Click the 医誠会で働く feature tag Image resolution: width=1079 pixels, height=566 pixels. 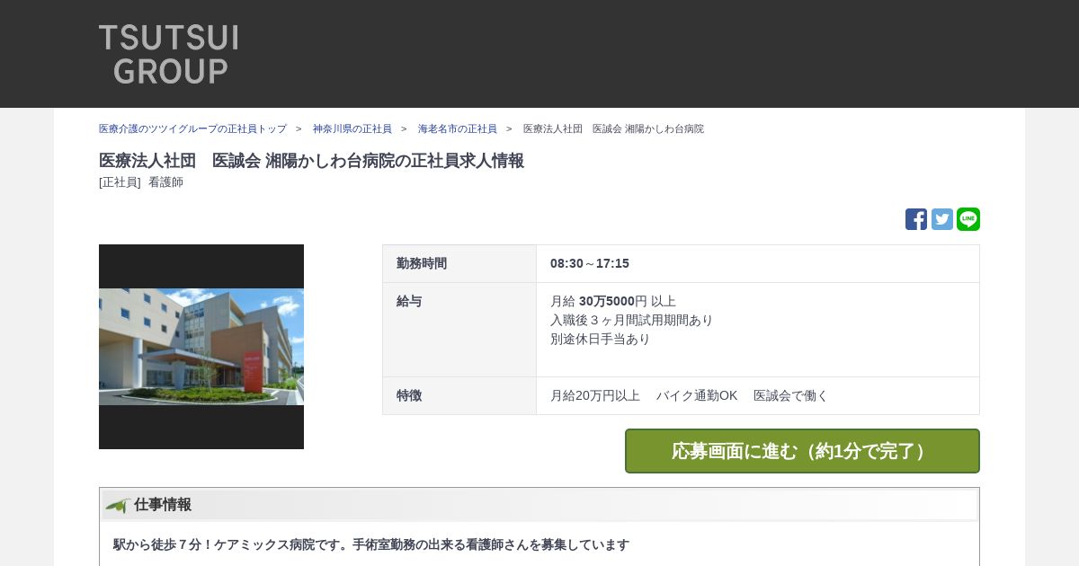pyautogui.click(x=790, y=395)
